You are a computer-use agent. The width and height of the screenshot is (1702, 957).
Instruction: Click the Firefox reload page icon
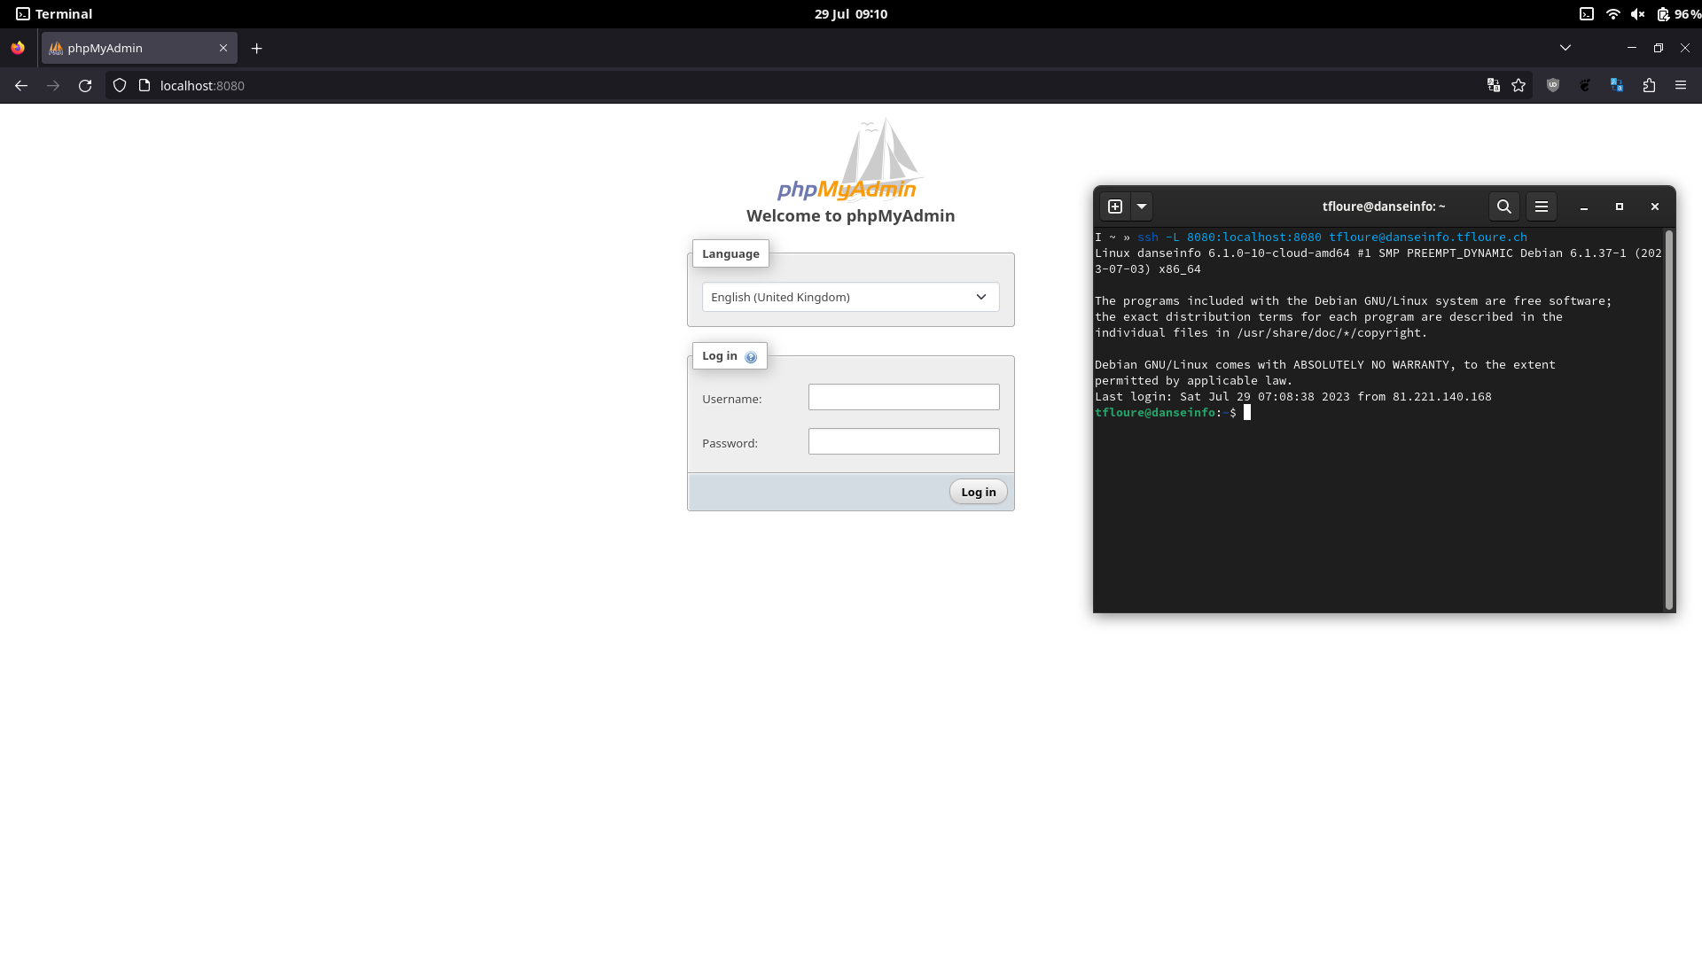85,86
